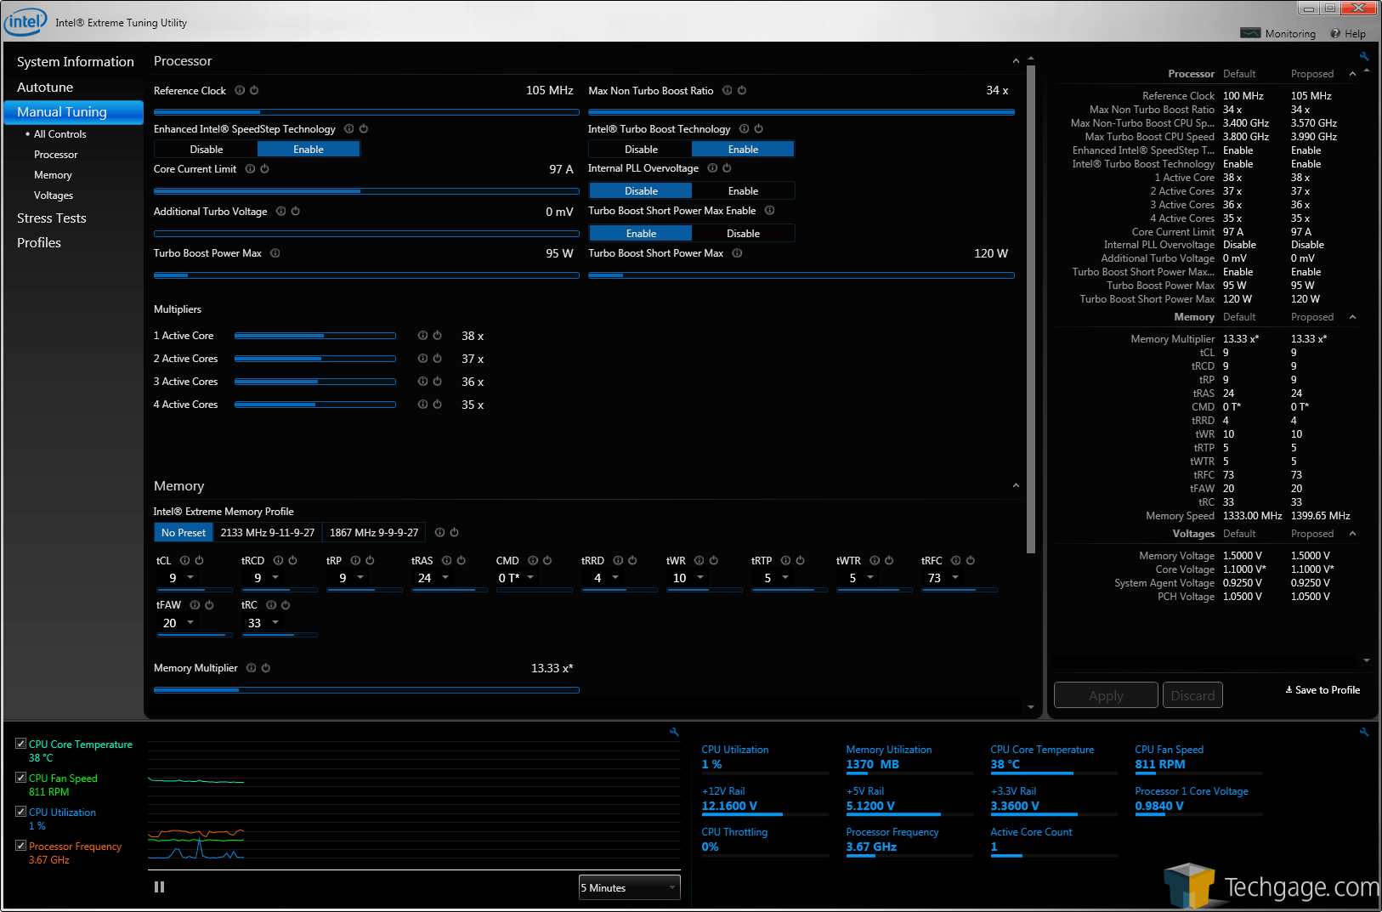
Task: Open graph settings wrench icon
Action: pos(674,732)
